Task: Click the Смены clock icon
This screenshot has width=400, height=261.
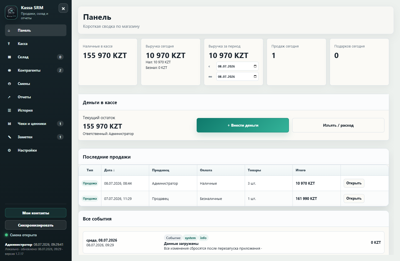Action: (9, 84)
